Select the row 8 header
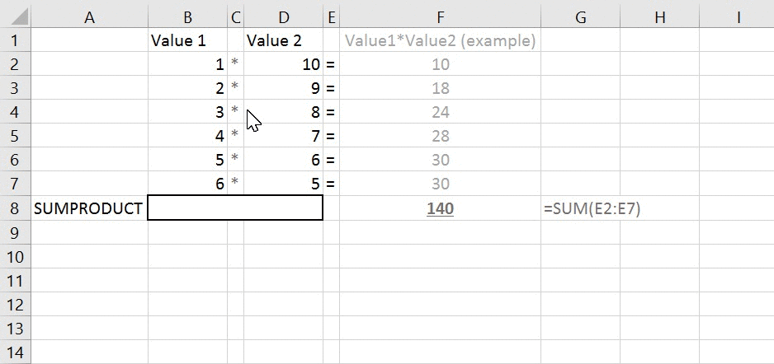 (16, 209)
